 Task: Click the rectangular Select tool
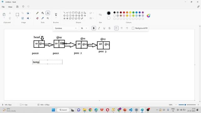point(17,14)
